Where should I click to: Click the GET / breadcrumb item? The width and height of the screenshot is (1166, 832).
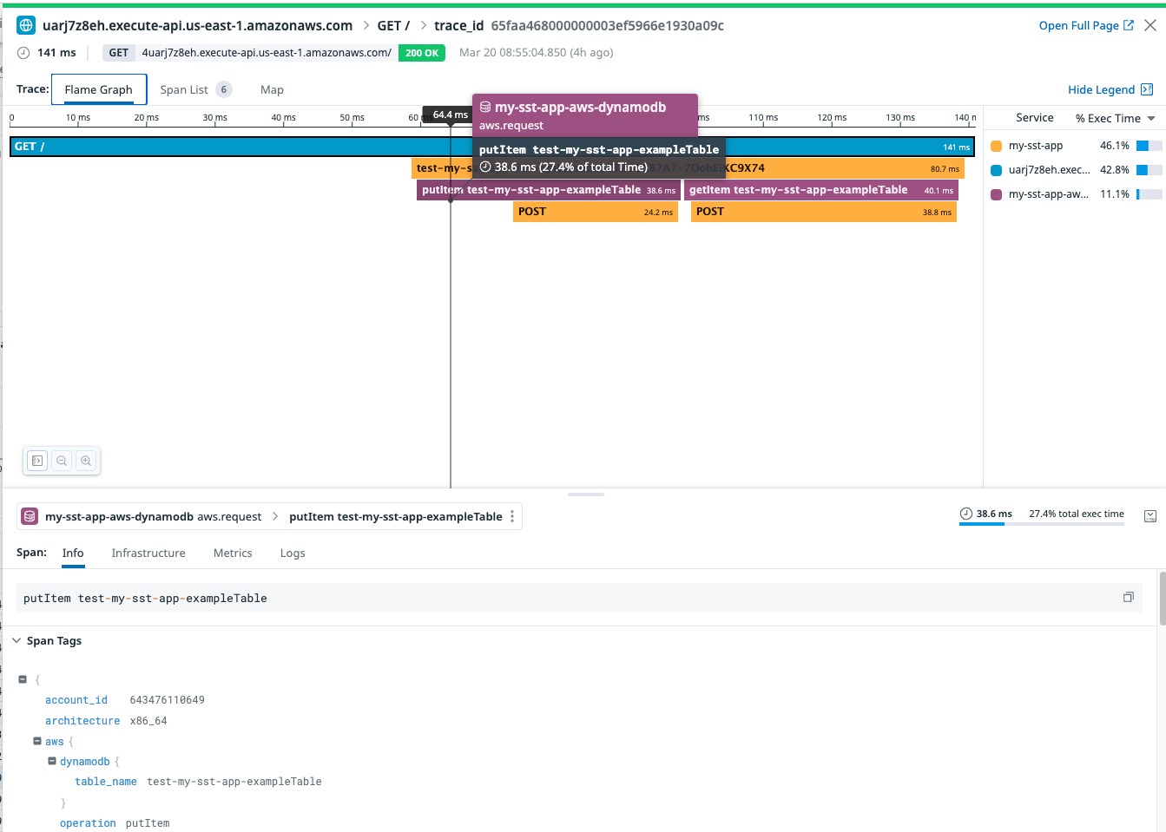[393, 25]
